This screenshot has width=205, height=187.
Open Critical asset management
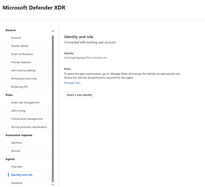coord(27,119)
